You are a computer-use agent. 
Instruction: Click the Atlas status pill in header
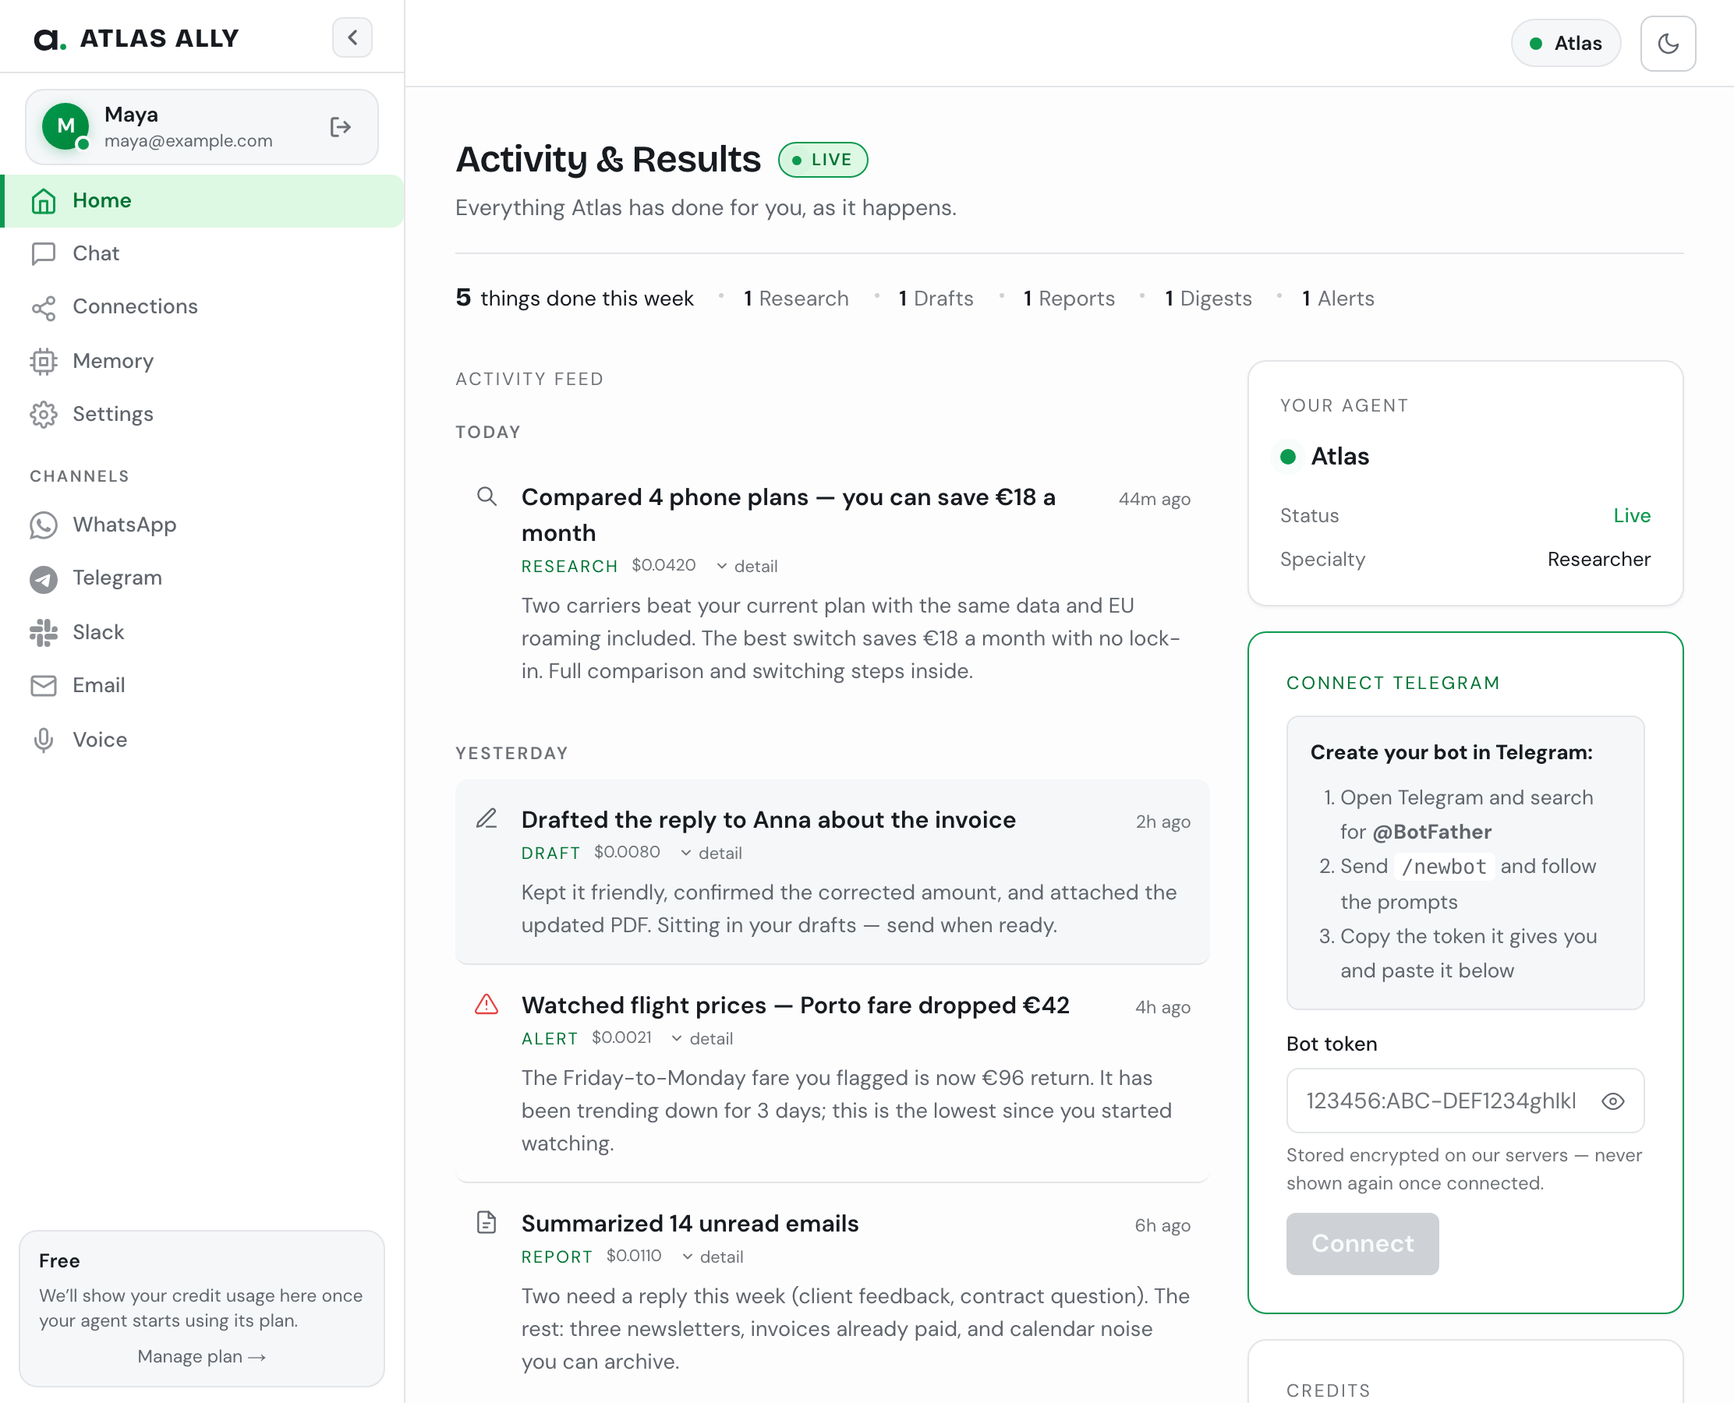(1565, 44)
